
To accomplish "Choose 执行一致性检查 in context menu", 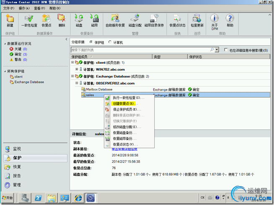I will 129,98.
